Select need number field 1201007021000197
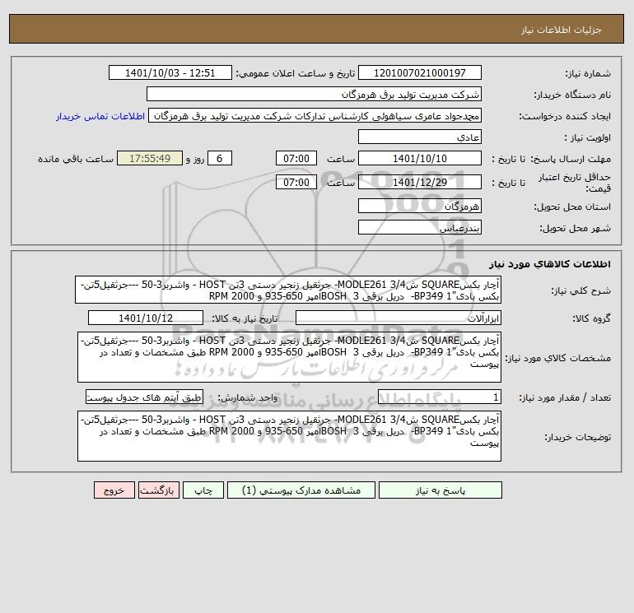 coord(420,72)
